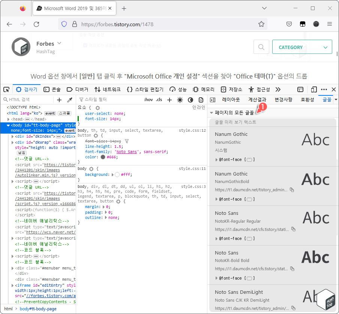Open the tracking protection shield icon
The image size is (339, 314).
coord(64,24)
